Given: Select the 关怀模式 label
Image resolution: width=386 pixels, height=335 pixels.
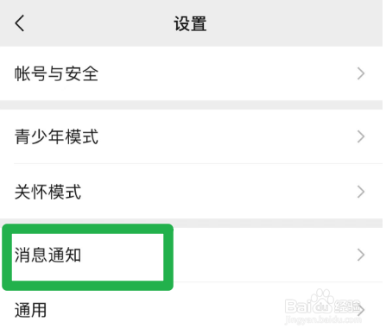Looking at the screenshot, I should [x=48, y=192].
